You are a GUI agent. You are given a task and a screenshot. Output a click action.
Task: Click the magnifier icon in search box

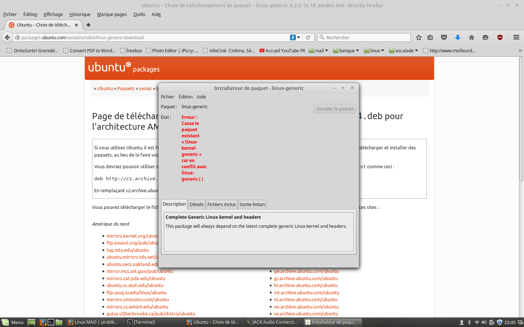(x=322, y=37)
